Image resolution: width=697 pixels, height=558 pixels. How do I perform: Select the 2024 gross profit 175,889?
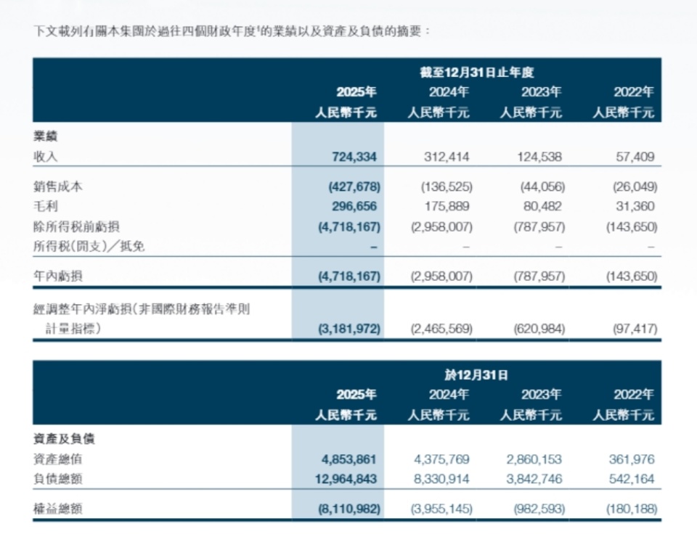[447, 206]
